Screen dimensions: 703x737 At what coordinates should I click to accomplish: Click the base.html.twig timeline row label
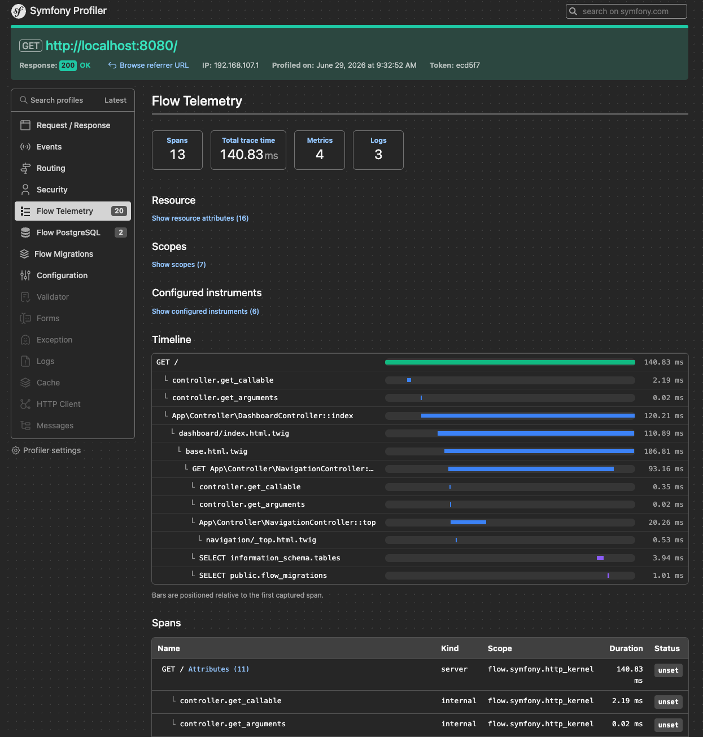[216, 451]
